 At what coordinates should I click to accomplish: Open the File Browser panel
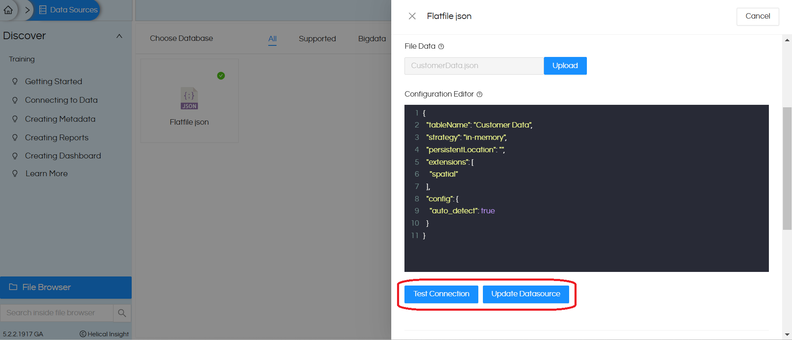66,287
